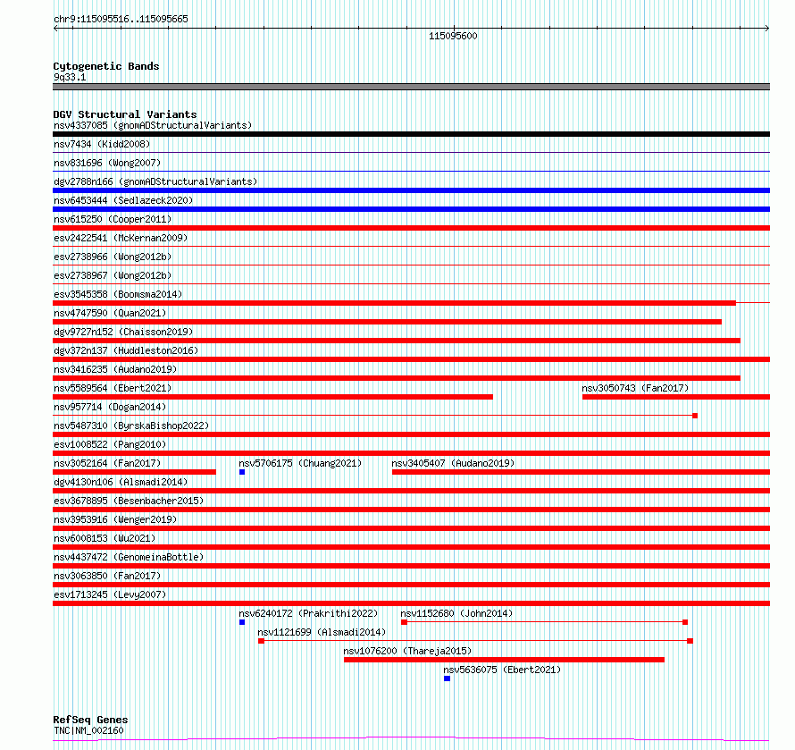Image resolution: width=795 pixels, height=750 pixels.
Task: Click the Cytogenetic Bands track heading
Action: [x=106, y=66]
